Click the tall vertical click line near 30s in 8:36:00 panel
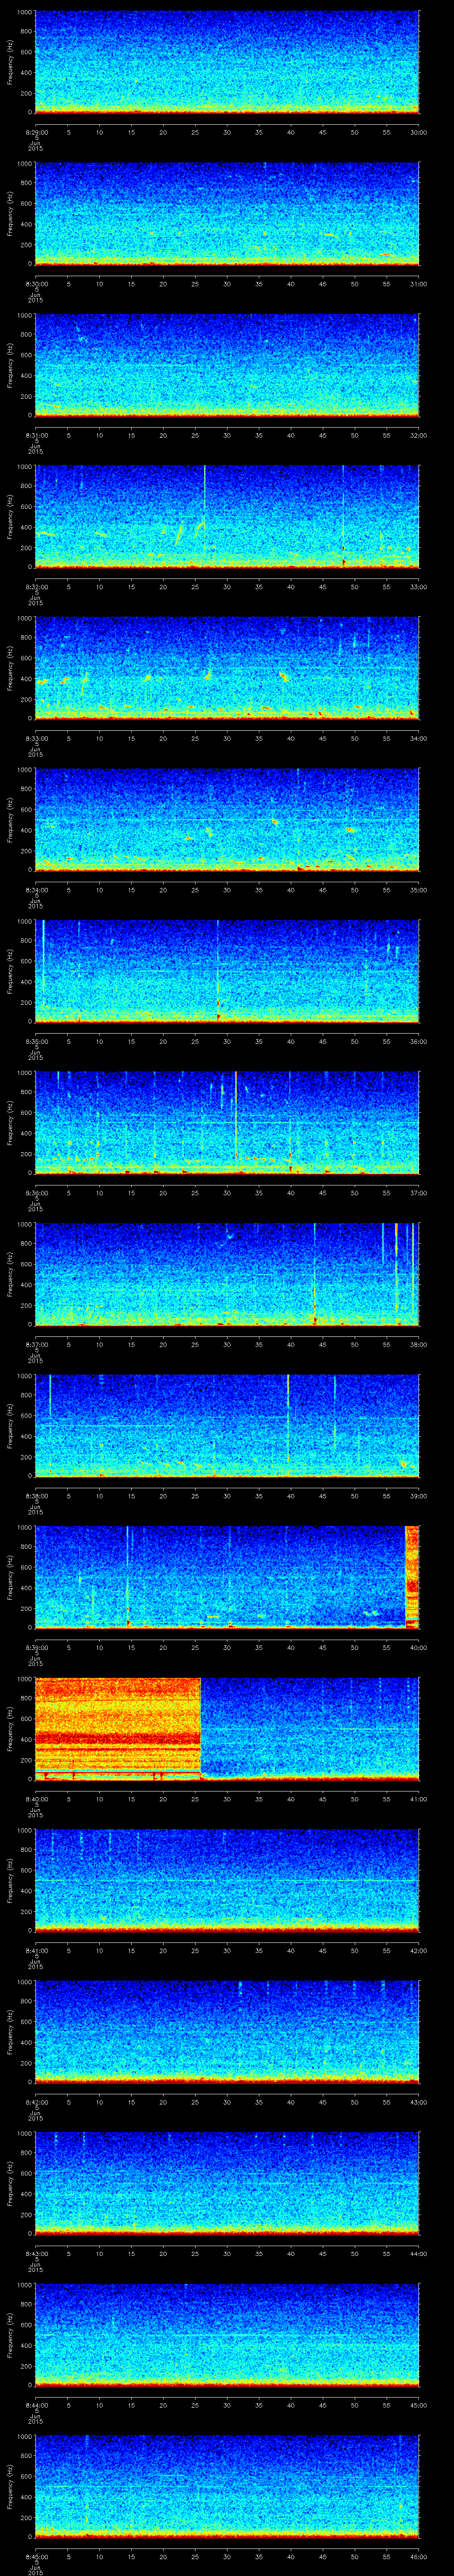Viewport: 454px width, 2576px height. pyautogui.click(x=235, y=1115)
